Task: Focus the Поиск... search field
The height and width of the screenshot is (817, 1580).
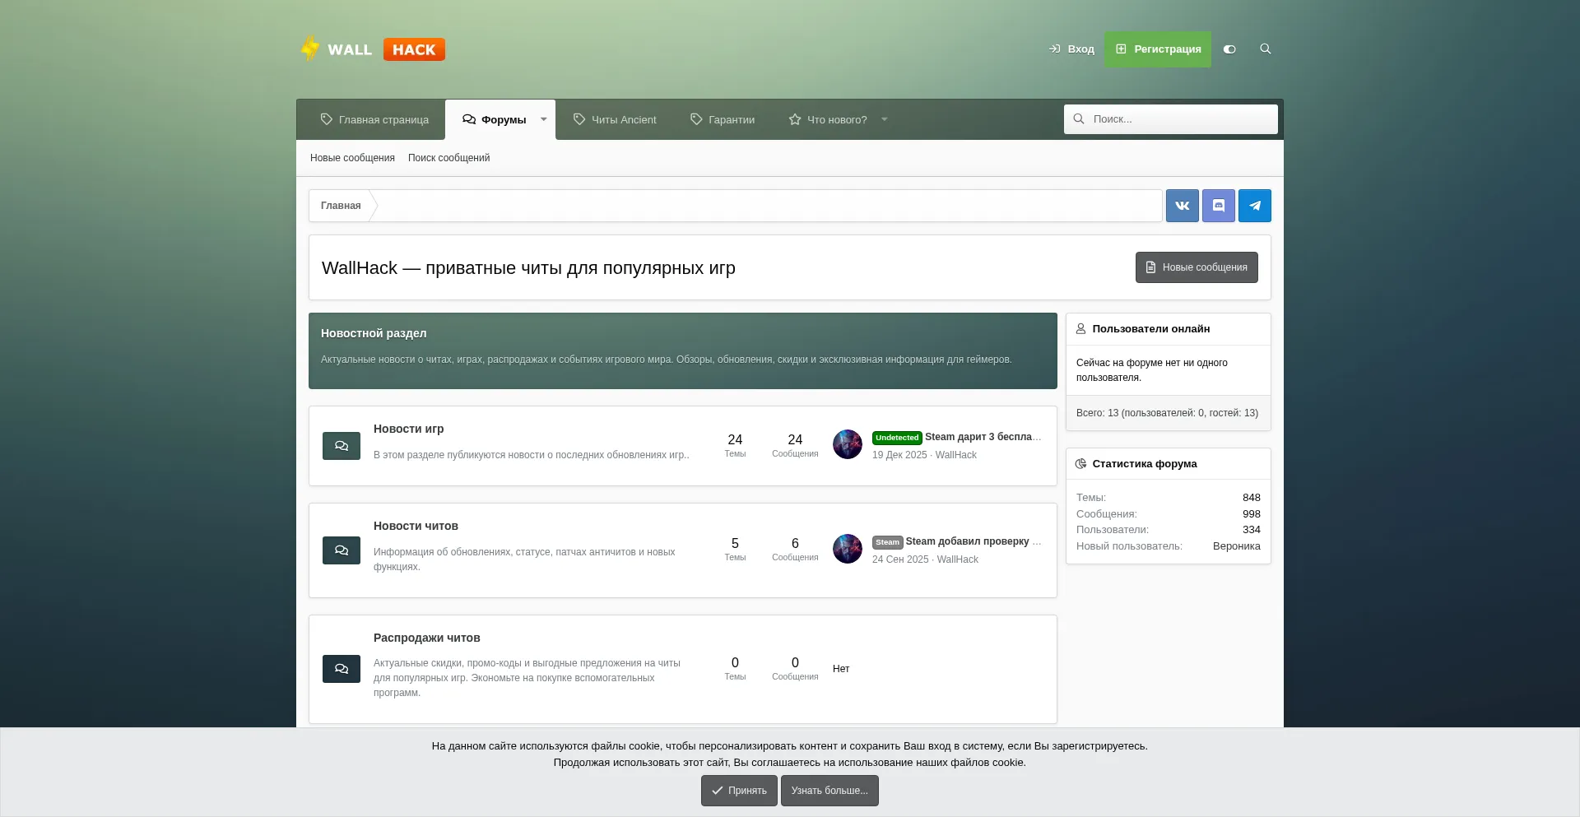Action: click(x=1171, y=119)
